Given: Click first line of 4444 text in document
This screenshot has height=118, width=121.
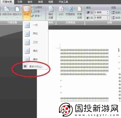Looking at the screenshot, I should (84, 50).
